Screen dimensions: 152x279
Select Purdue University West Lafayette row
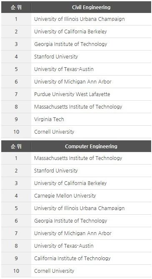pyautogui.click(x=76, y=94)
